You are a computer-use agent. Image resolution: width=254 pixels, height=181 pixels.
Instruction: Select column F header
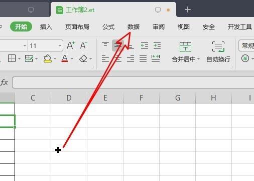point(141,97)
